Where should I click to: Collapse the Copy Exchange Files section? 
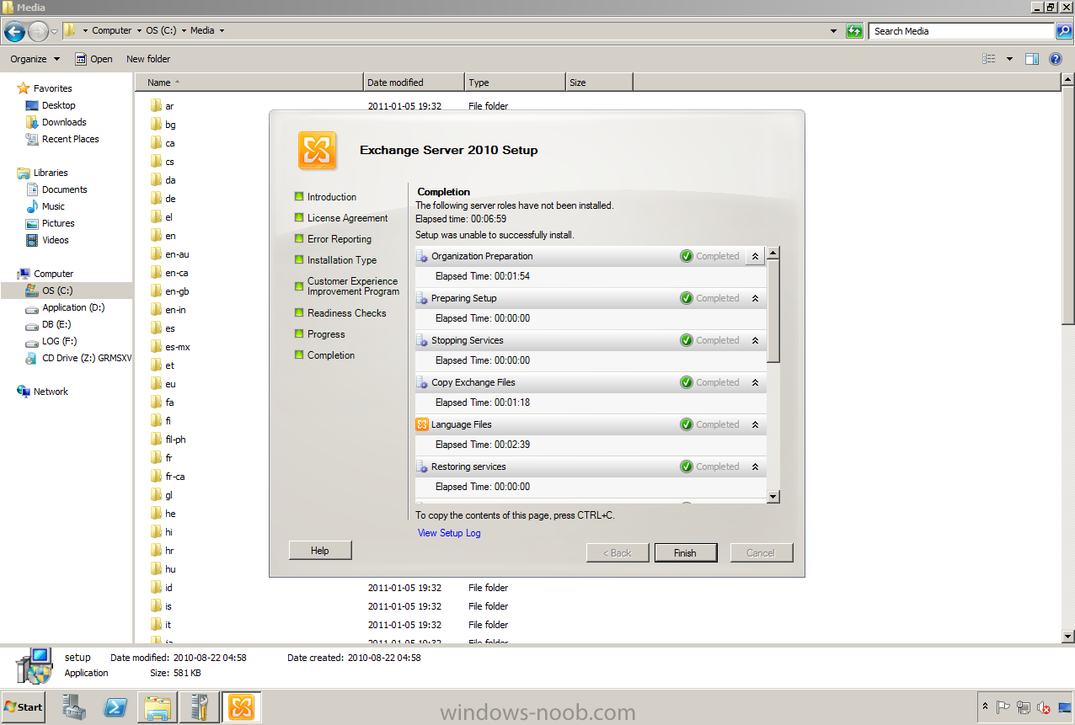[x=755, y=382]
